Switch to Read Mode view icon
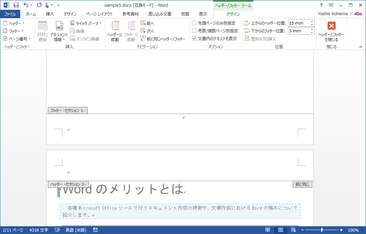 pos(268,230)
